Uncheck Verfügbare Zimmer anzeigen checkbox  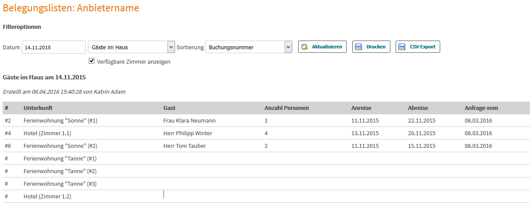[92, 61]
